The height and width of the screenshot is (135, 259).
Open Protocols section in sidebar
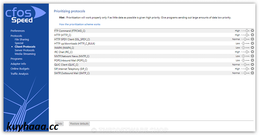(16, 36)
